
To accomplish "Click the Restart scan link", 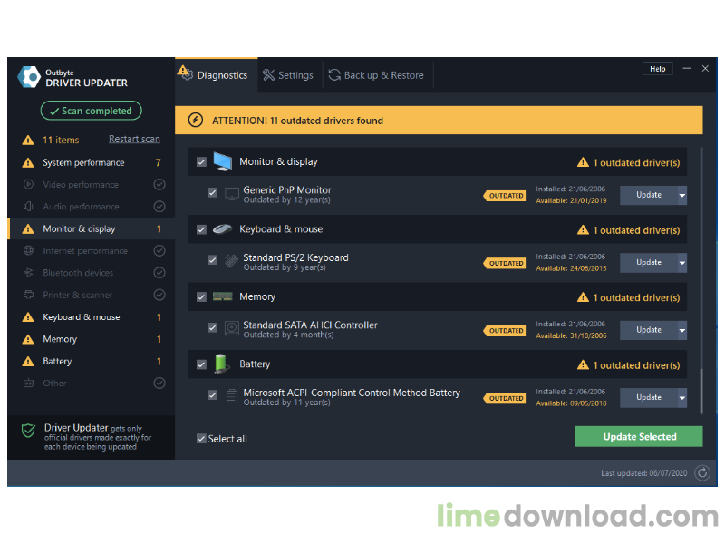I will point(134,139).
